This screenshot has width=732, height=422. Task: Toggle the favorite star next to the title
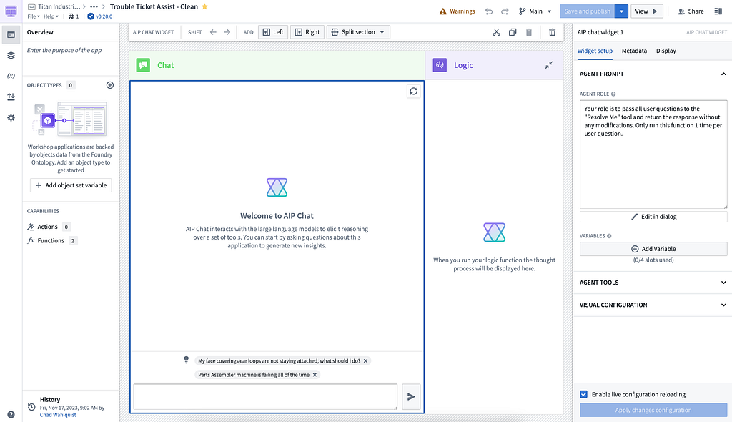204,6
